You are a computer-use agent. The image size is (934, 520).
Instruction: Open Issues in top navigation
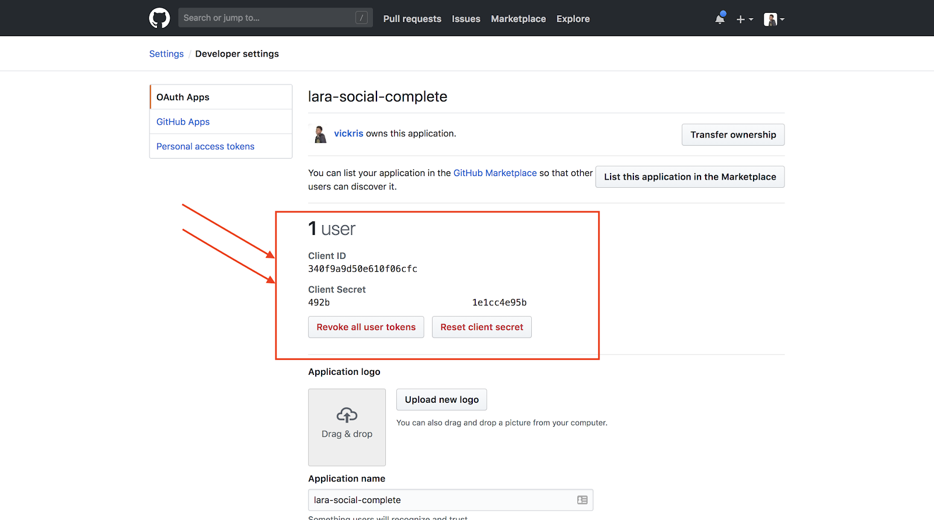466,19
